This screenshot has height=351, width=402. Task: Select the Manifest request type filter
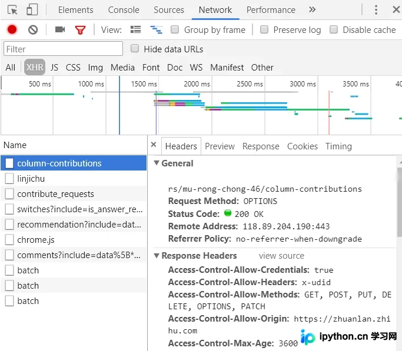click(227, 68)
